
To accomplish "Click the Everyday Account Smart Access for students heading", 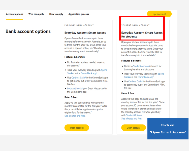I will point(142,34).
